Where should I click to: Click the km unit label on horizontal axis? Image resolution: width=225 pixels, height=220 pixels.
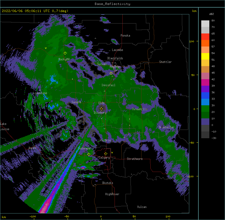4,217
